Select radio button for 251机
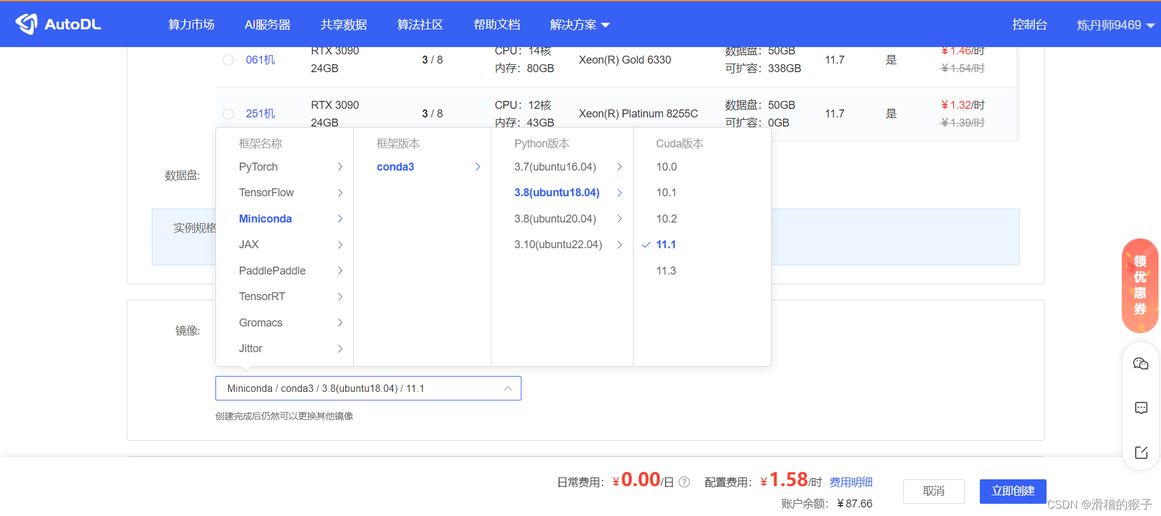The height and width of the screenshot is (516, 1161). [x=228, y=114]
